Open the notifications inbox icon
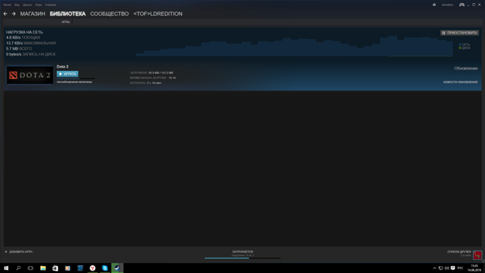The height and width of the screenshot is (273, 485). tap(434, 5)
